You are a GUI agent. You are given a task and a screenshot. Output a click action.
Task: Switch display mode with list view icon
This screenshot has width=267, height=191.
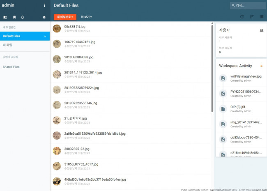tap(261, 17)
